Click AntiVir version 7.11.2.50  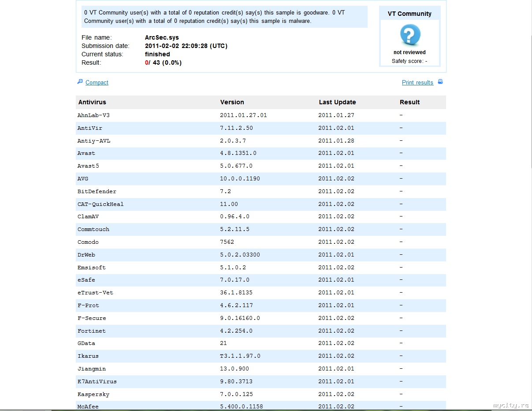click(236, 128)
